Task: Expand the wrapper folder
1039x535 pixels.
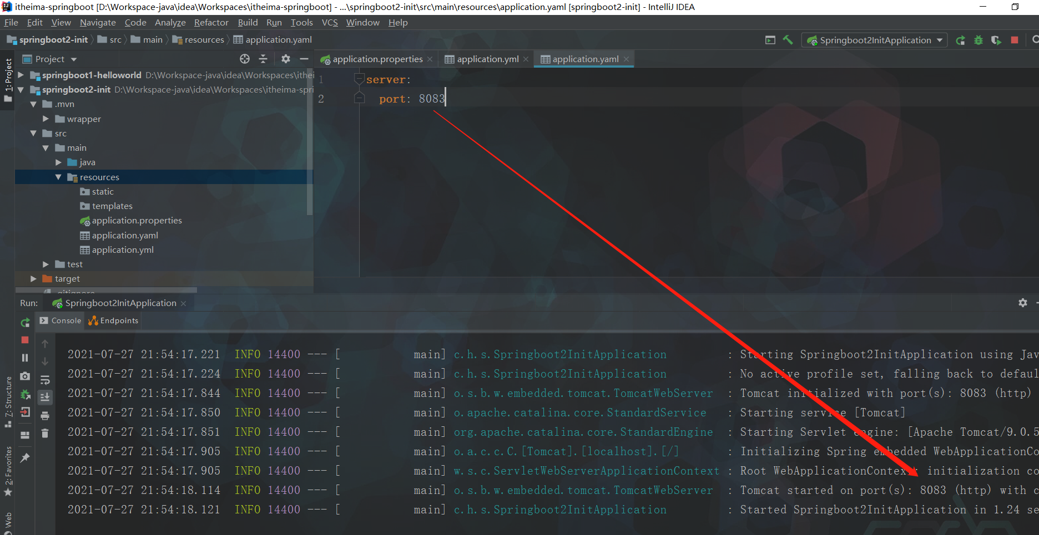Action: click(x=46, y=119)
